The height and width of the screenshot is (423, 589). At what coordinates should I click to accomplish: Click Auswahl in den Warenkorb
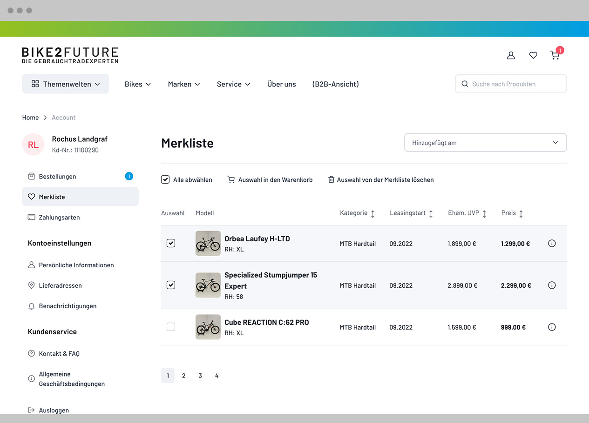270,180
